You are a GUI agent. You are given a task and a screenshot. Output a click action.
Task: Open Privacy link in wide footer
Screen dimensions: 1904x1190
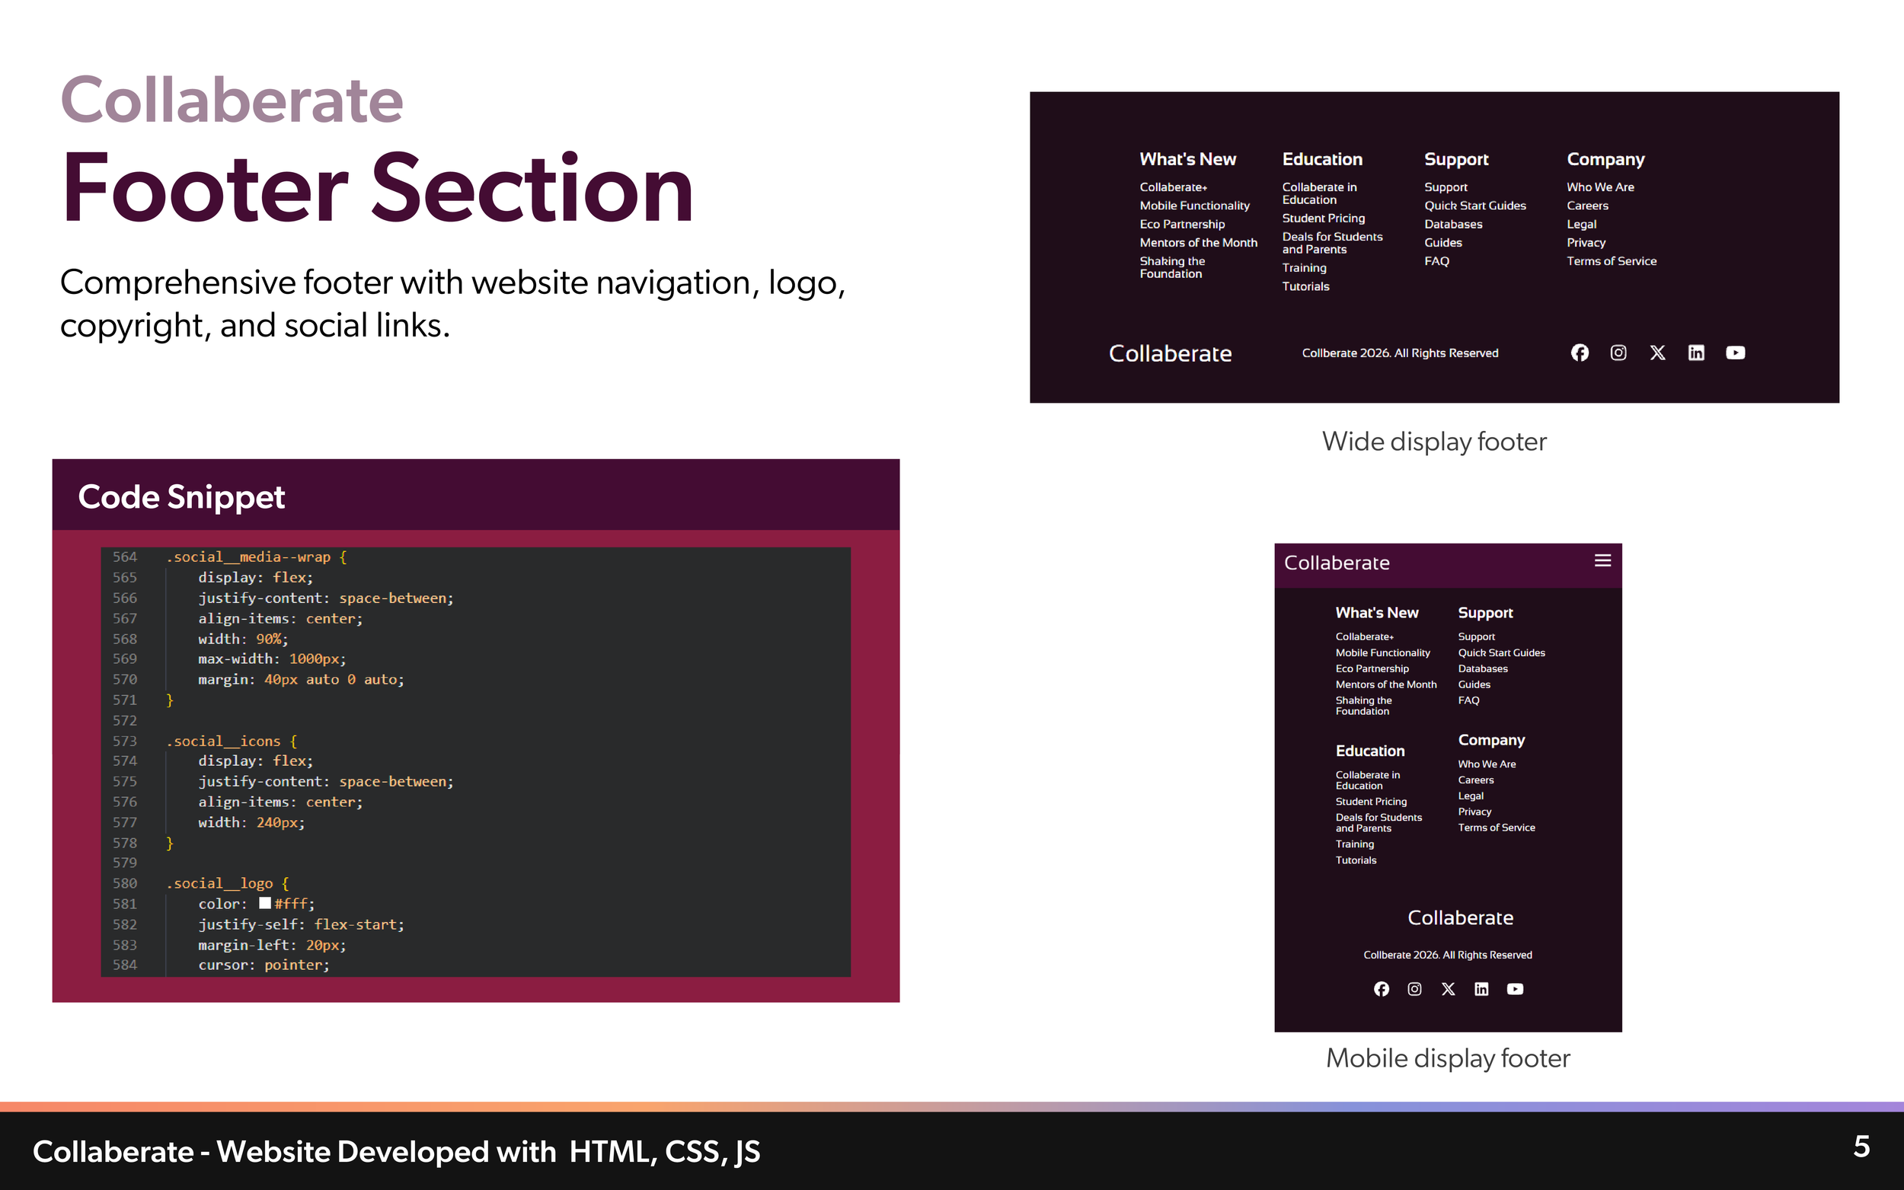click(1585, 242)
